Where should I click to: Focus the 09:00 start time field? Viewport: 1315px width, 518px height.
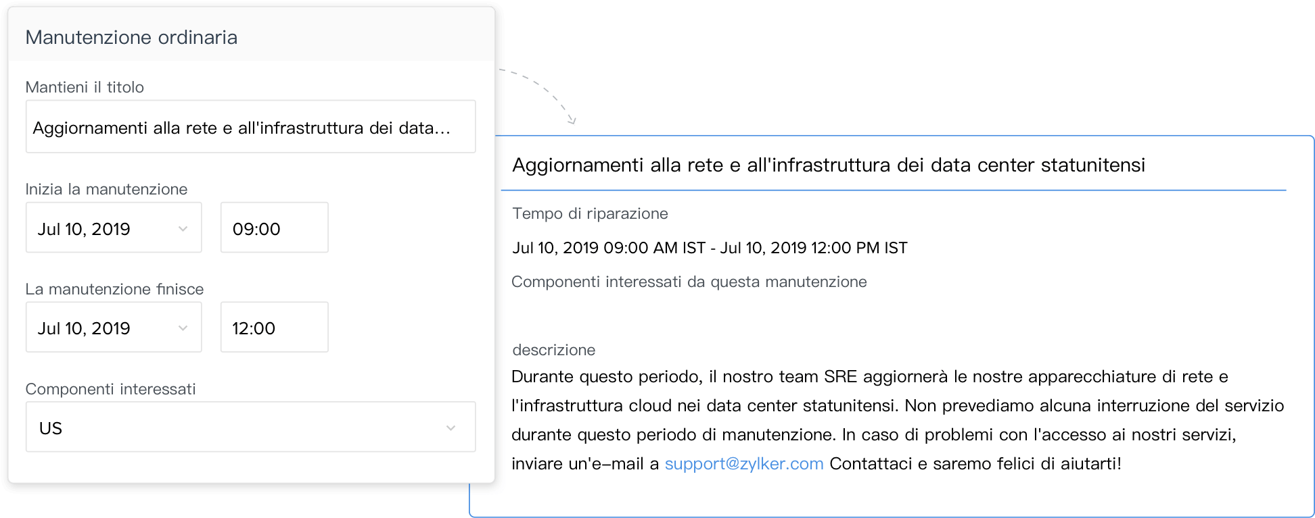pyautogui.click(x=274, y=228)
